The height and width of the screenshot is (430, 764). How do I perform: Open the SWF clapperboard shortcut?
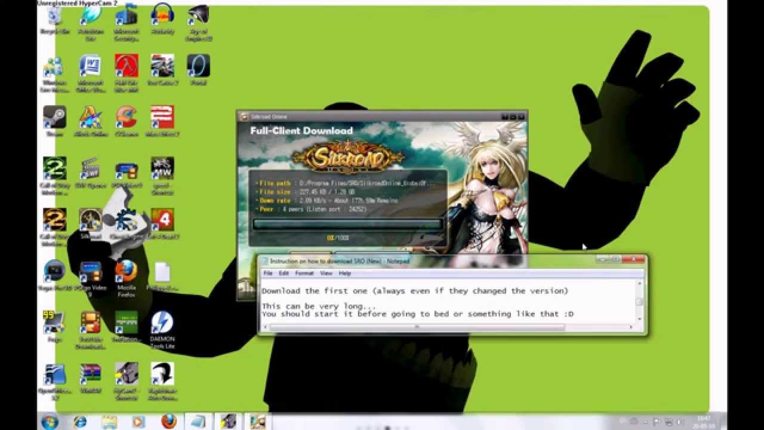tap(90, 172)
